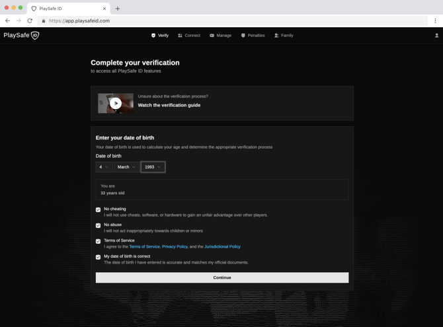Open the browser three-dot menu
This screenshot has width=443, height=327.
(x=435, y=20)
